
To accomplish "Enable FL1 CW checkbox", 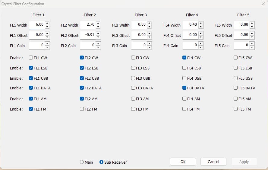I will pos(31,58).
